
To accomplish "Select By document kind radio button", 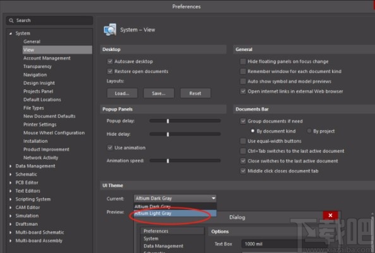I will [x=253, y=131].
